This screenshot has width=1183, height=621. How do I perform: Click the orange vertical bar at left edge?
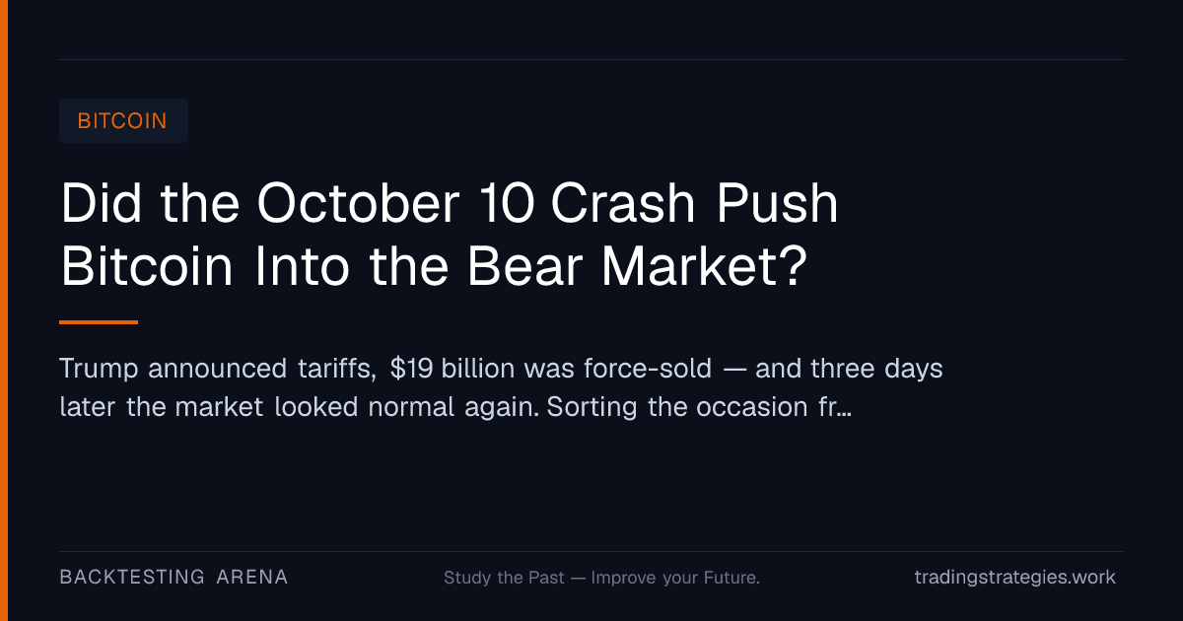[3, 310]
